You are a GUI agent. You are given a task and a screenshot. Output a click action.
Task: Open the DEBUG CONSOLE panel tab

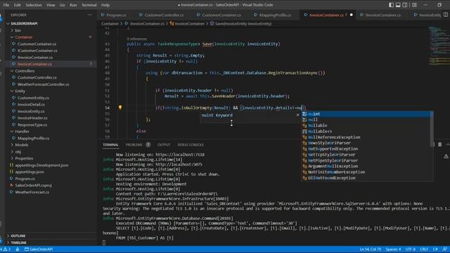191,145
